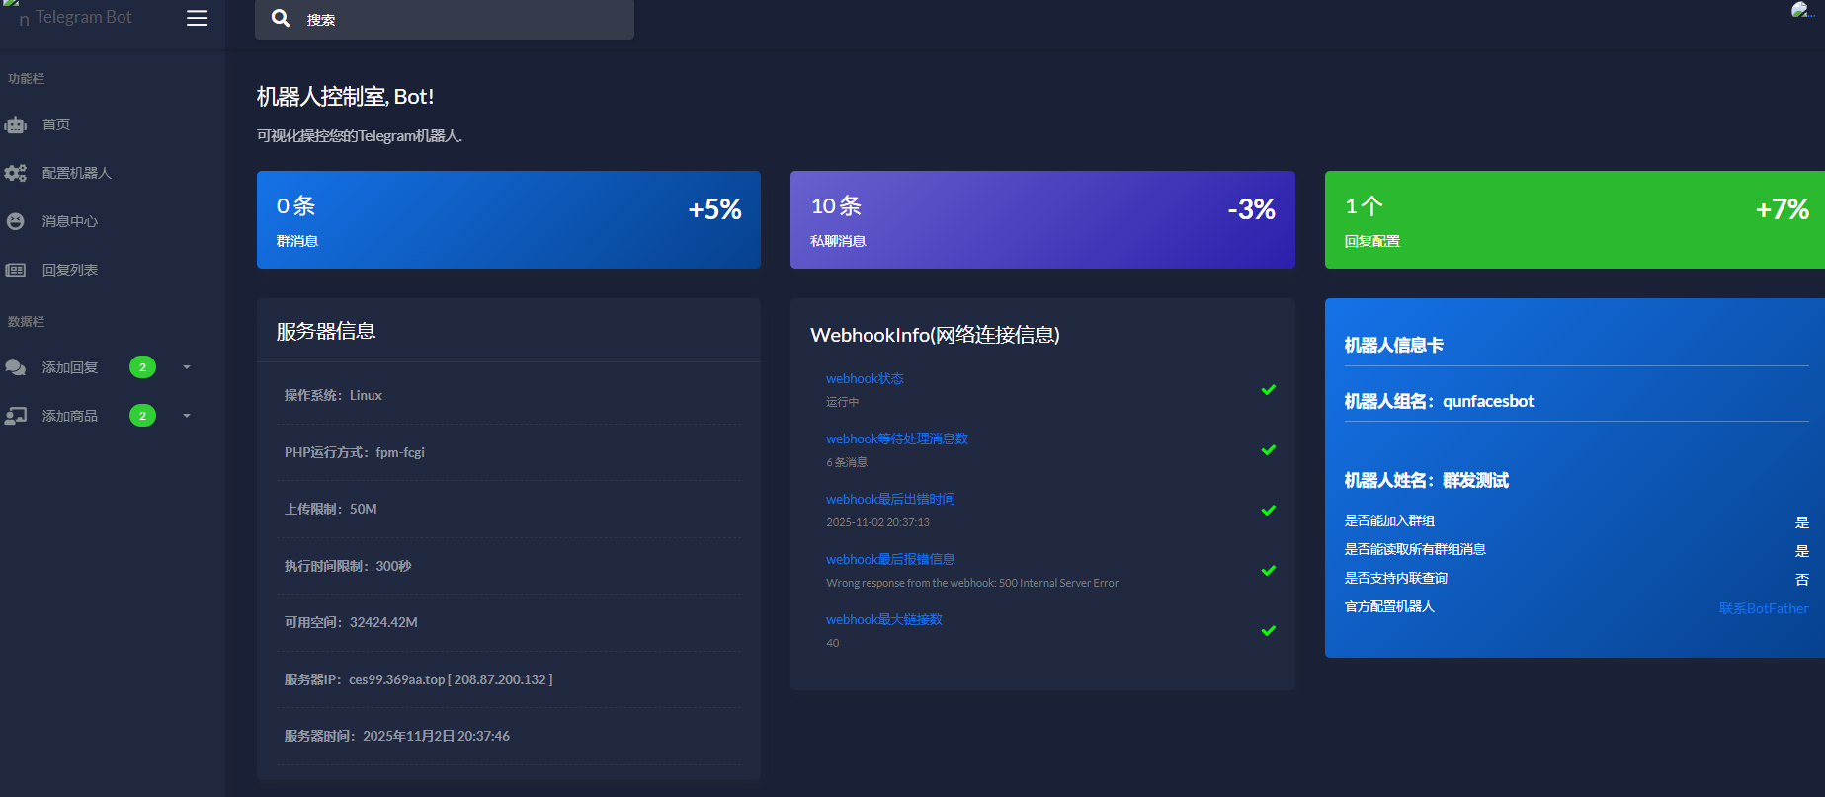
Task: Click the 2025-11-02 20:37:13 timestamp
Action: tap(877, 522)
